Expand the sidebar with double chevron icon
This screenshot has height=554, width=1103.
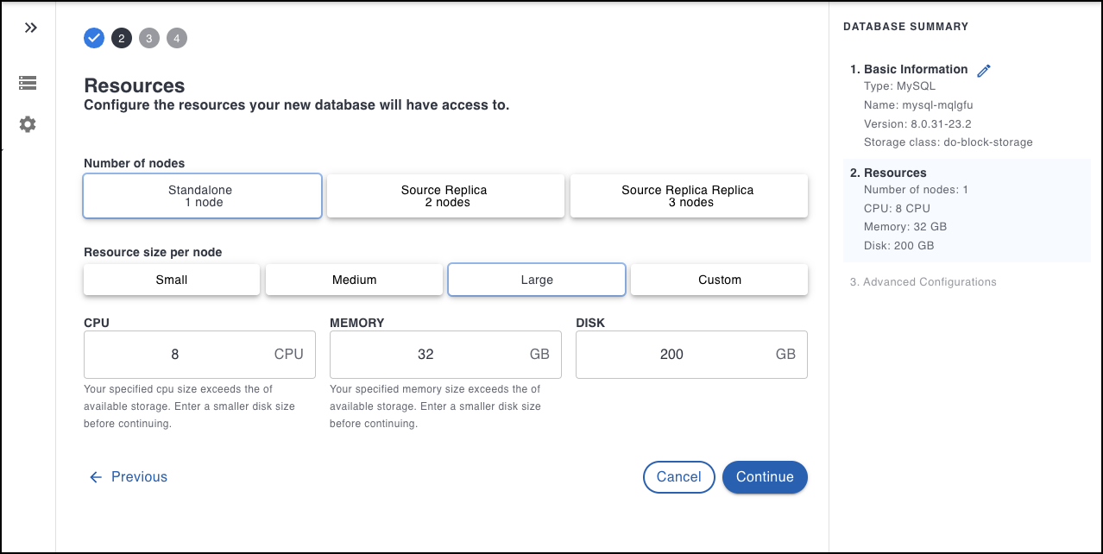point(31,28)
